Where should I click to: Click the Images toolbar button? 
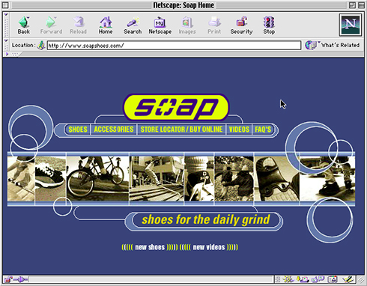click(187, 25)
